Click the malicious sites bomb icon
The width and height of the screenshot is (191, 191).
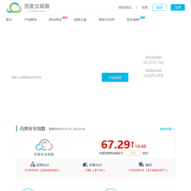coord(85,164)
